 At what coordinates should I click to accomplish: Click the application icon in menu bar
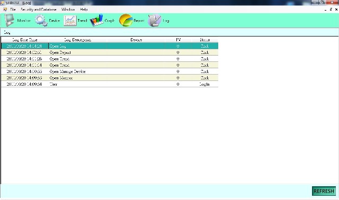click(5, 10)
